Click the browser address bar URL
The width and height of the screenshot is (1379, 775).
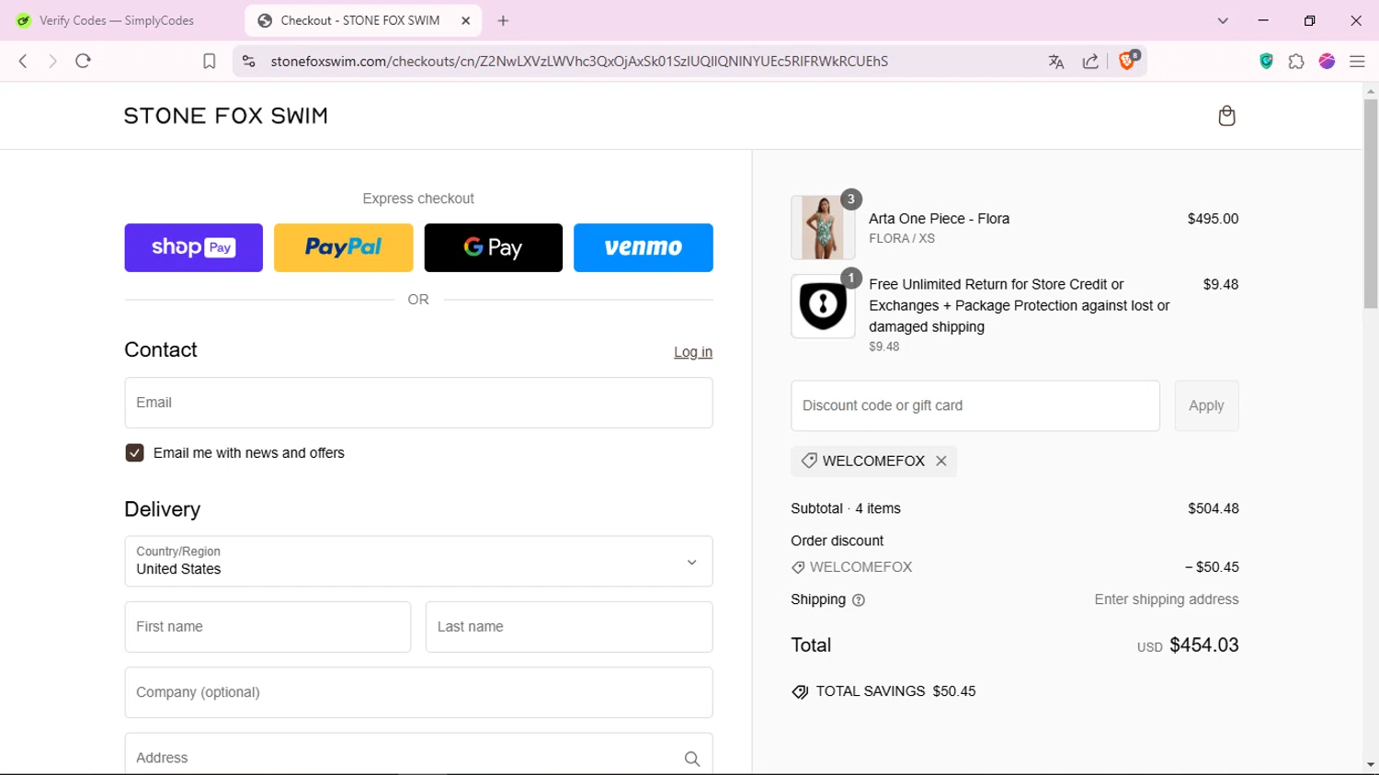pyautogui.click(x=579, y=62)
